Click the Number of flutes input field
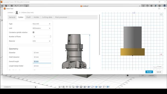Viewport: 167px width, 94px height. (x=41, y=37)
